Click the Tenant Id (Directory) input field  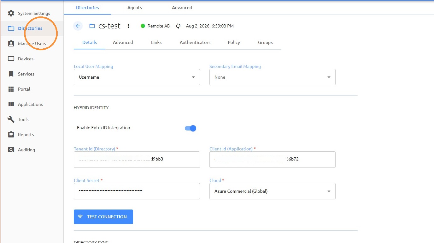[x=137, y=160]
